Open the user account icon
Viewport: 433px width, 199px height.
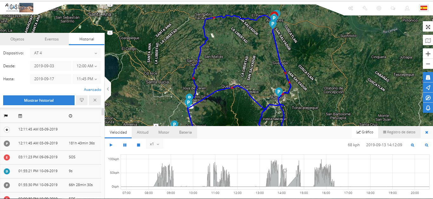407,8
